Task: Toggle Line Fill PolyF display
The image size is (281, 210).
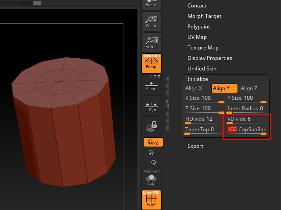Action: pyautogui.click(x=151, y=199)
